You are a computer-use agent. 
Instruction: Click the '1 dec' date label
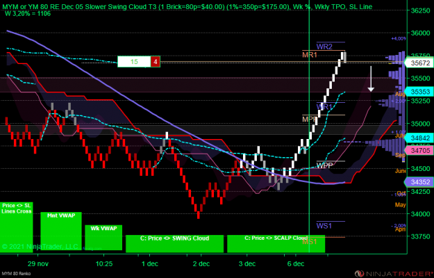point(151,263)
